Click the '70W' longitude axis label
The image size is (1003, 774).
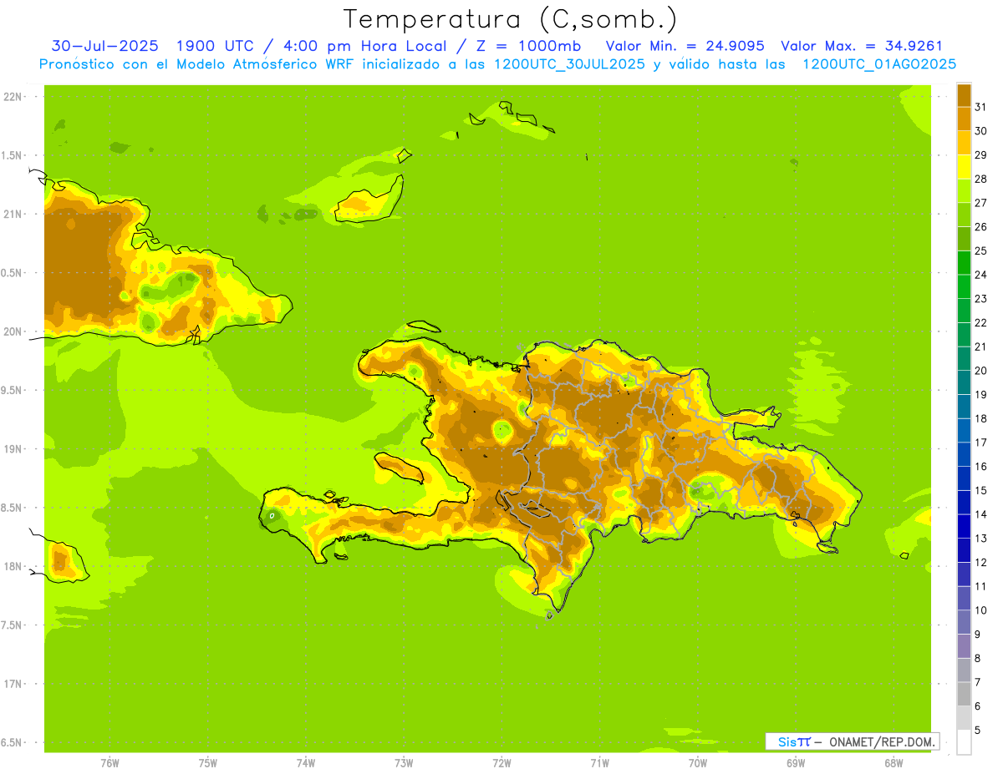point(698,763)
